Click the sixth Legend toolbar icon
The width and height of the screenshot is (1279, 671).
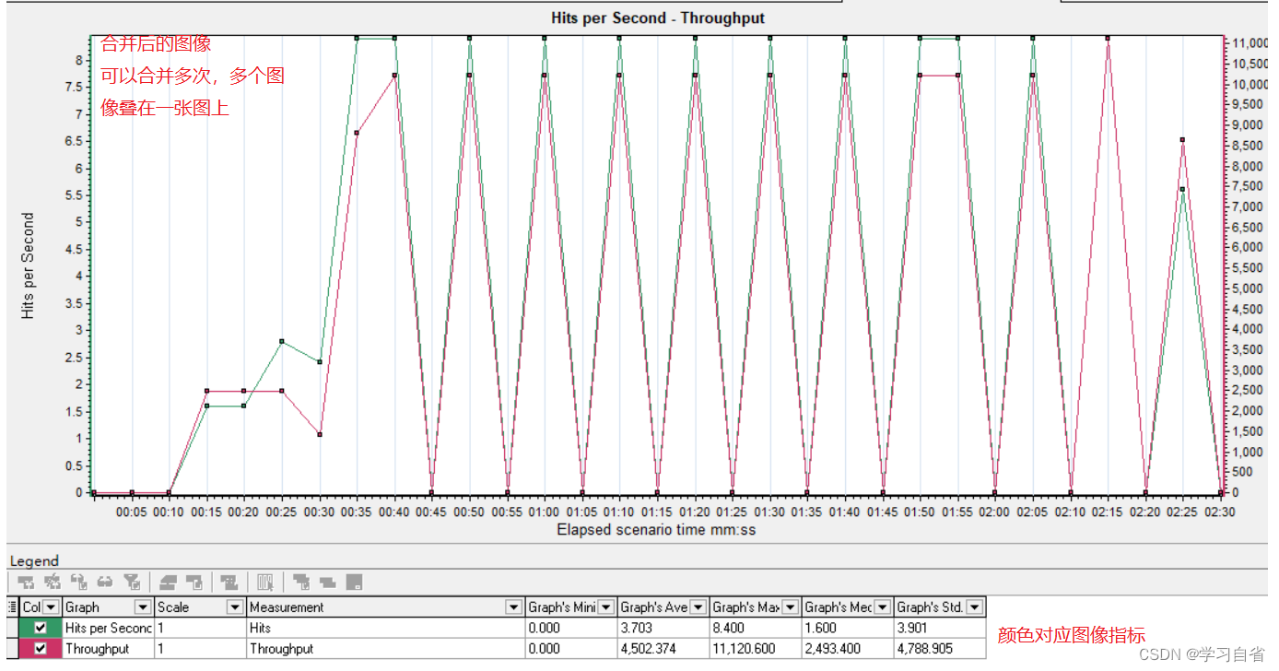tap(168, 582)
